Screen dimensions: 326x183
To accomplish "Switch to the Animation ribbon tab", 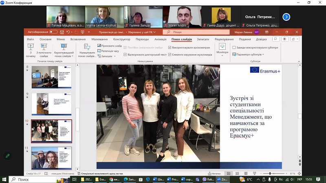I will click(160, 39).
